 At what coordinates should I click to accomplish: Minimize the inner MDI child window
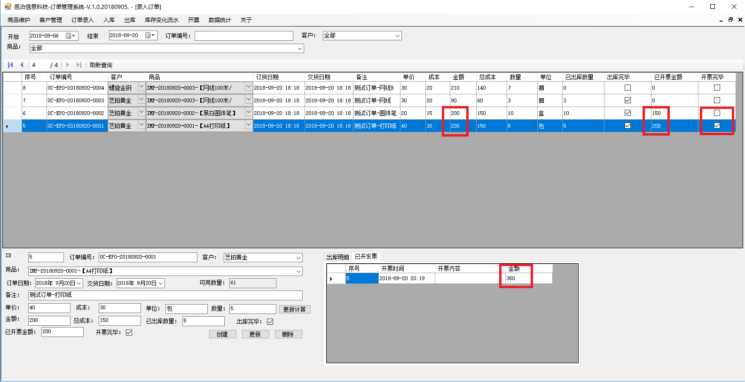[721, 20]
